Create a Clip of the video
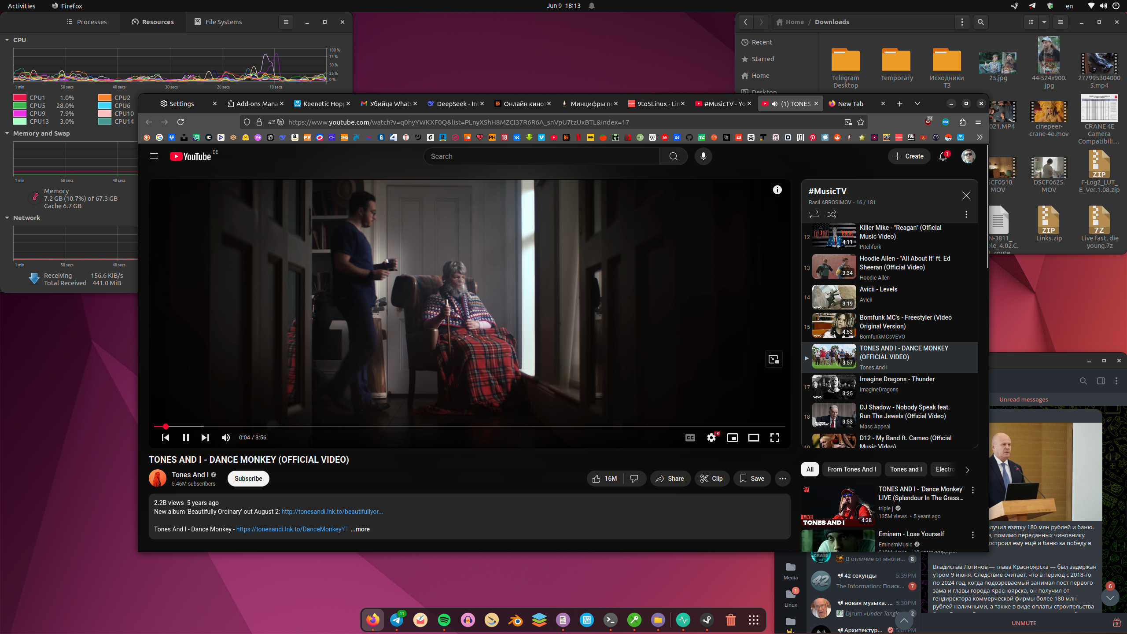The image size is (1127, 634). [712, 479]
